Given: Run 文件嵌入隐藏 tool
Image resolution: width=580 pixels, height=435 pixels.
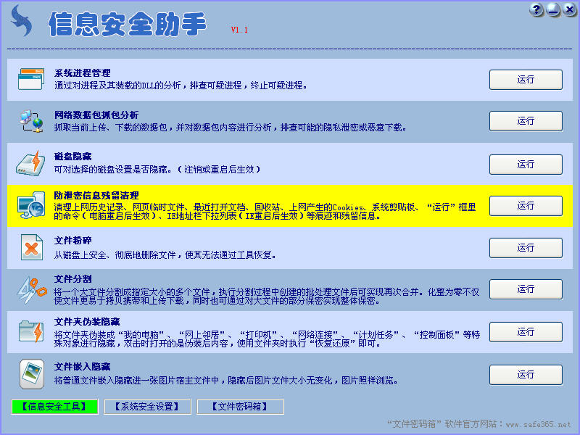Looking at the screenshot, I should click(x=526, y=375).
